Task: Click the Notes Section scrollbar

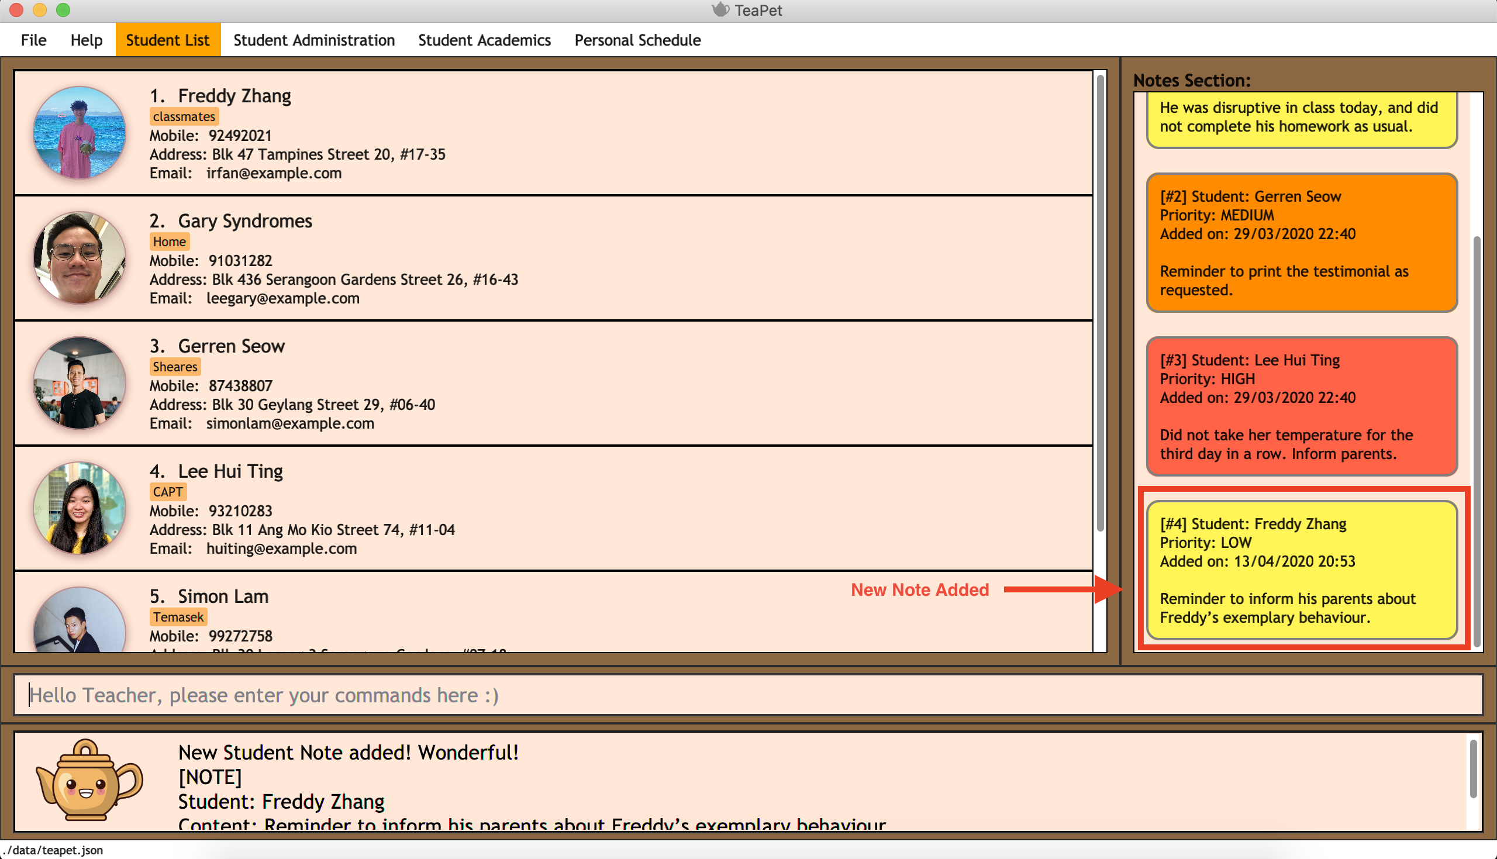Action: pos(1477,441)
